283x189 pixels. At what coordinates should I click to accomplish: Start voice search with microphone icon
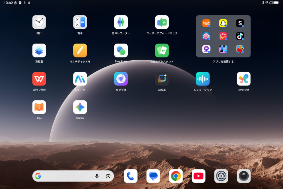[x=97, y=176]
